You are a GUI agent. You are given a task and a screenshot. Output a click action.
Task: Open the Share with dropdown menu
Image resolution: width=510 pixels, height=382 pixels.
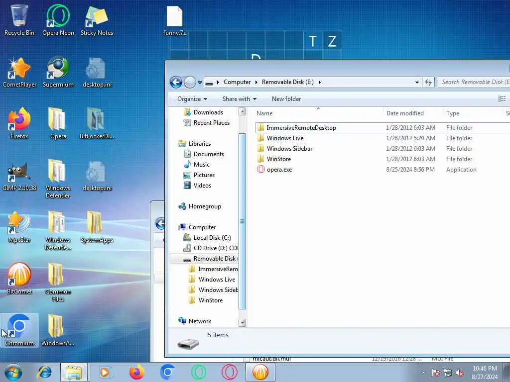(240, 99)
